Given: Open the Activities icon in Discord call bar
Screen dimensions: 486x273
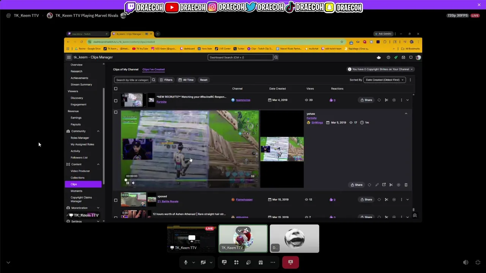Looking at the screenshot, I should (x=236, y=262).
